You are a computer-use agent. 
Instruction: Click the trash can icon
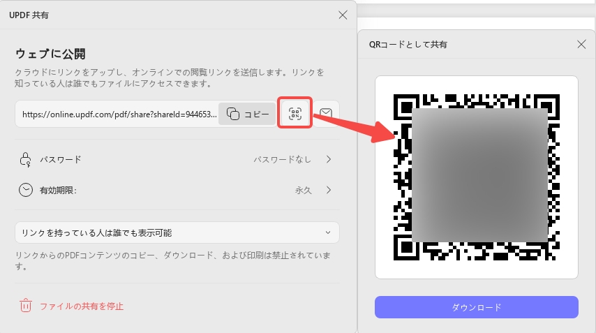tap(25, 305)
